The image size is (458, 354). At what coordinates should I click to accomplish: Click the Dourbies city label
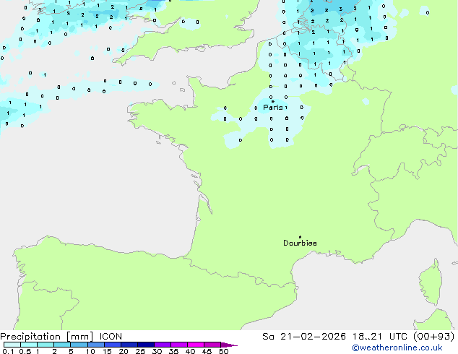(300, 243)
